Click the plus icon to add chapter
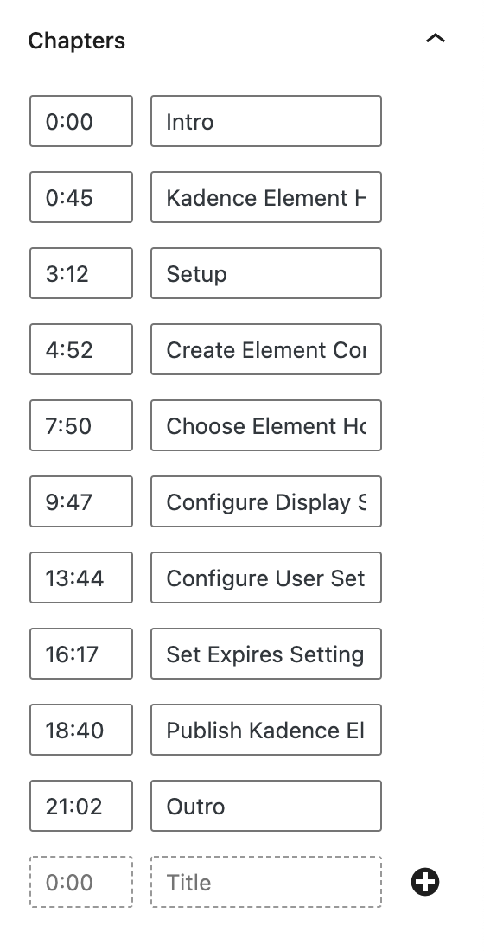The image size is (484, 951). click(x=425, y=882)
